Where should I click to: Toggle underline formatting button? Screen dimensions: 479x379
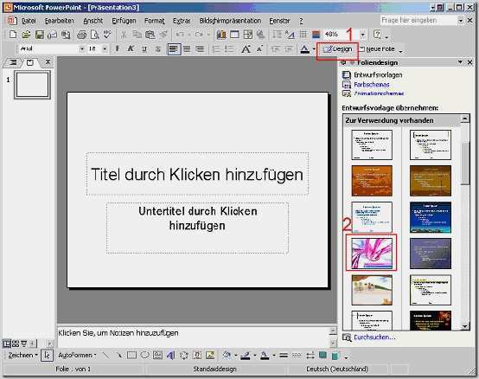144,49
